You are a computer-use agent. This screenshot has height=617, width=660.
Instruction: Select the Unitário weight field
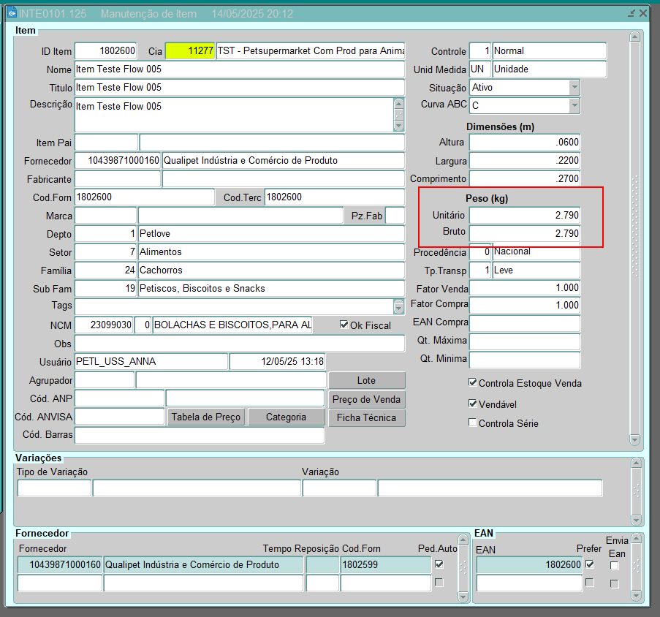coord(525,215)
